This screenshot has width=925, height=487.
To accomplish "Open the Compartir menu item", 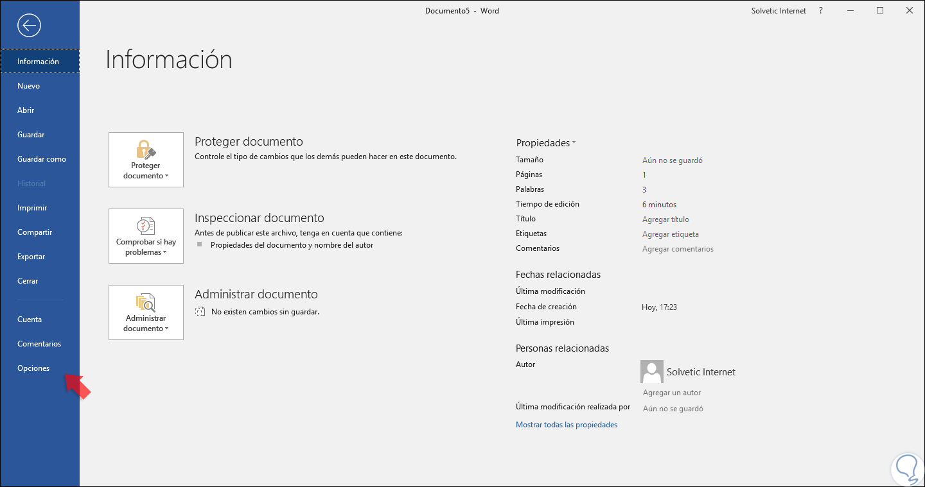I will point(40,232).
